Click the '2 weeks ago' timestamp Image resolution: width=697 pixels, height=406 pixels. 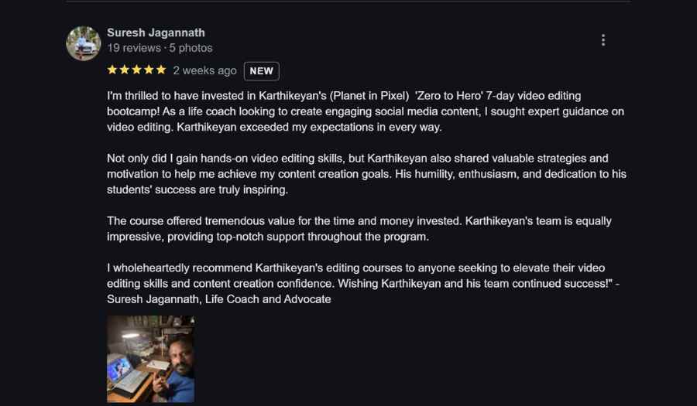tap(205, 70)
